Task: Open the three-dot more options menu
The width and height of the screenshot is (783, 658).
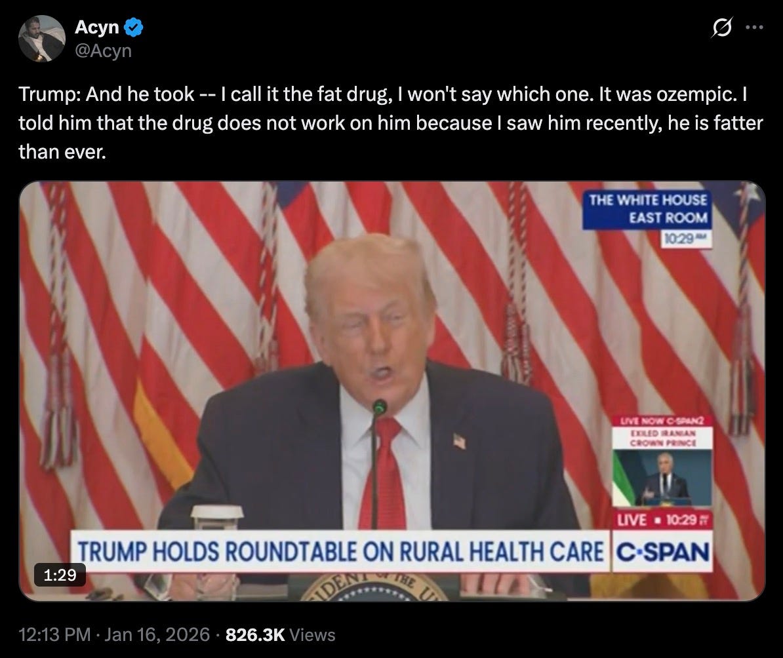Action: (x=754, y=28)
